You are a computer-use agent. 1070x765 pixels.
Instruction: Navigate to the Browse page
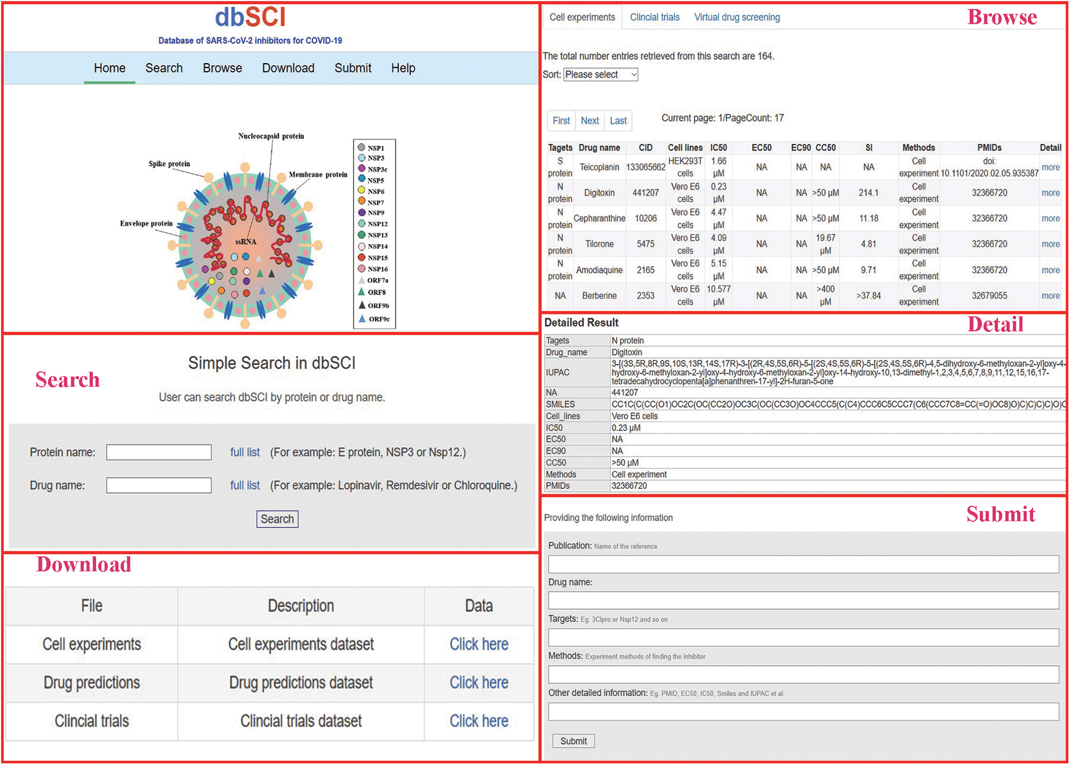pos(222,68)
